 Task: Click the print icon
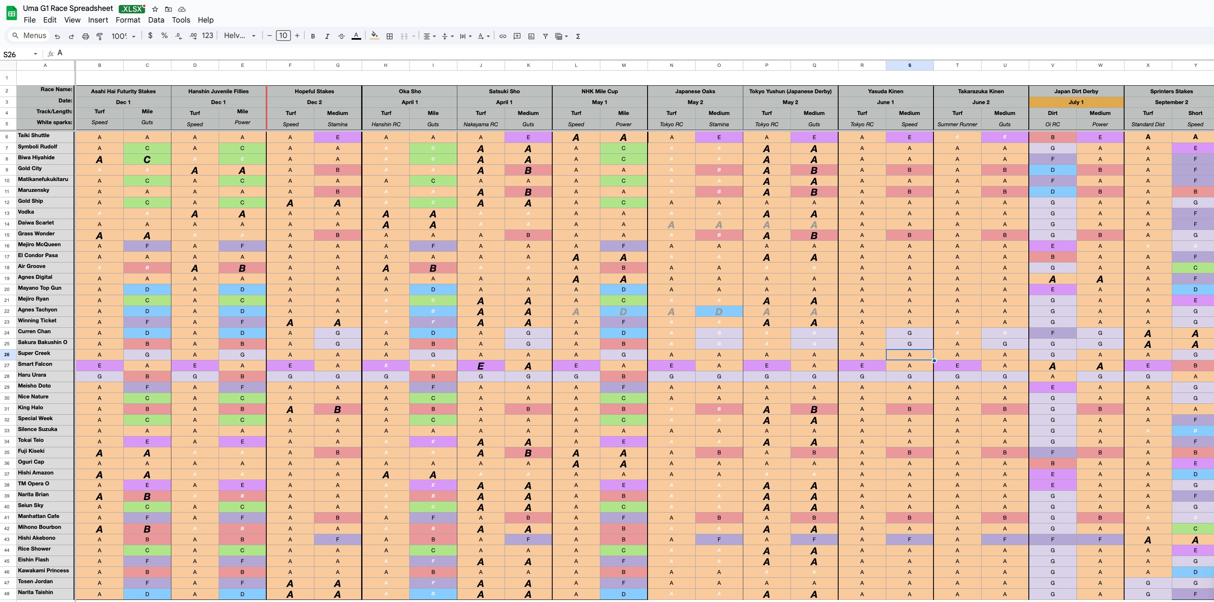[x=85, y=36]
